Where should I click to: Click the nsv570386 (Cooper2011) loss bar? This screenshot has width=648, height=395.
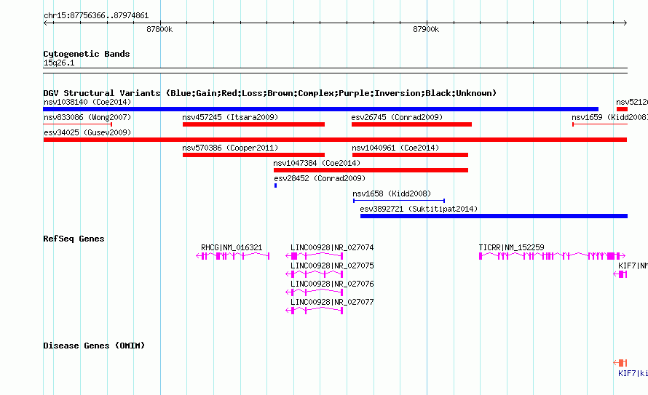(x=253, y=155)
